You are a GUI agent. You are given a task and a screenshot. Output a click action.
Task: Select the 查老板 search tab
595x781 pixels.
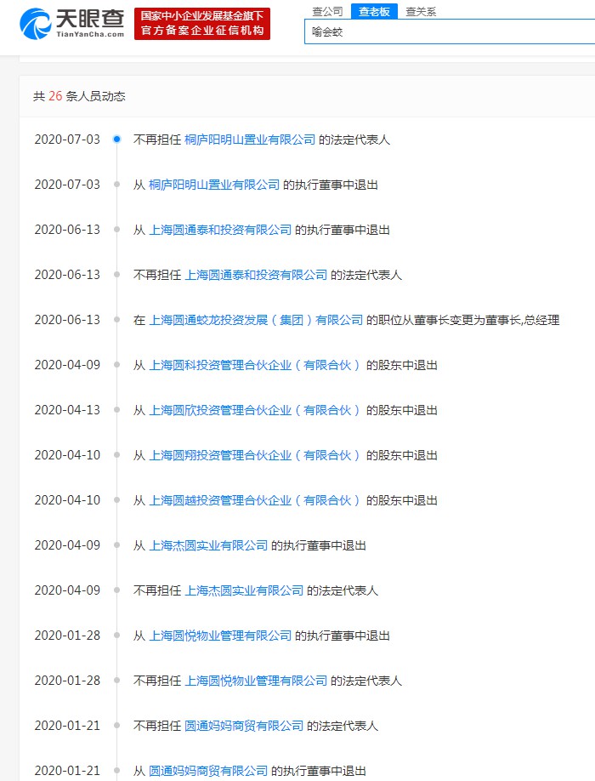click(x=374, y=11)
